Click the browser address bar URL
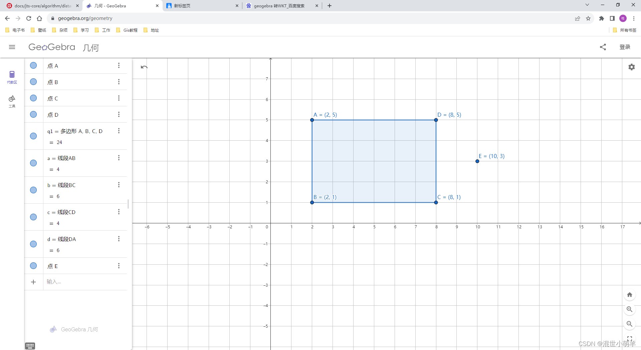 coord(85,18)
